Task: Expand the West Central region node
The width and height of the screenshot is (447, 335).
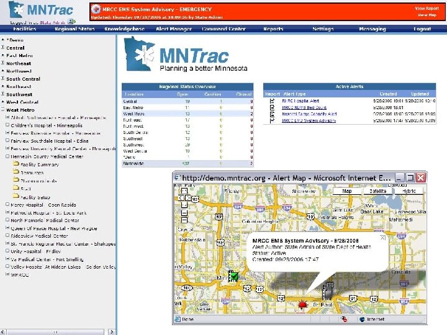Action: point(3,102)
